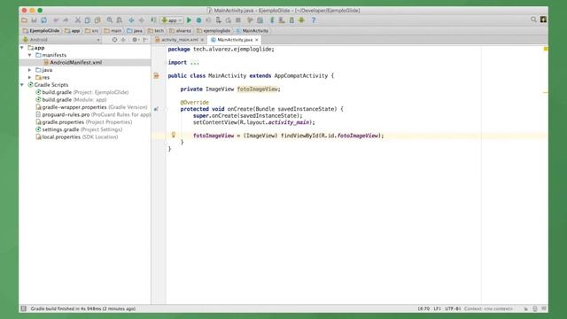Expand the res folder node
This screenshot has width=567, height=319.
click(x=29, y=77)
